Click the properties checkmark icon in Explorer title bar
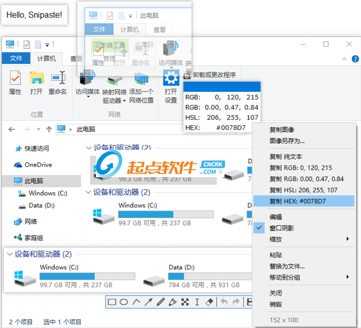The height and width of the screenshot is (328, 361). [27, 44]
